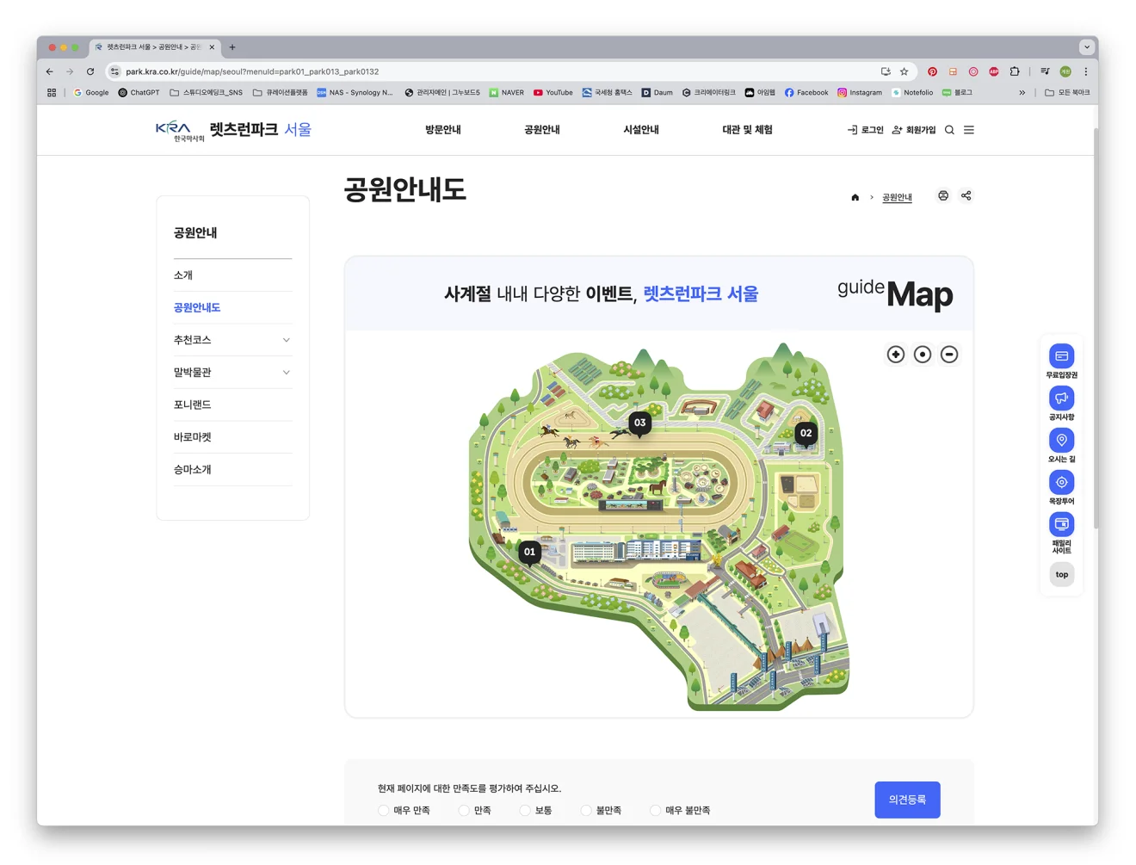Click map marker 02
The height and width of the screenshot is (865, 1136).
pyautogui.click(x=806, y=434)
